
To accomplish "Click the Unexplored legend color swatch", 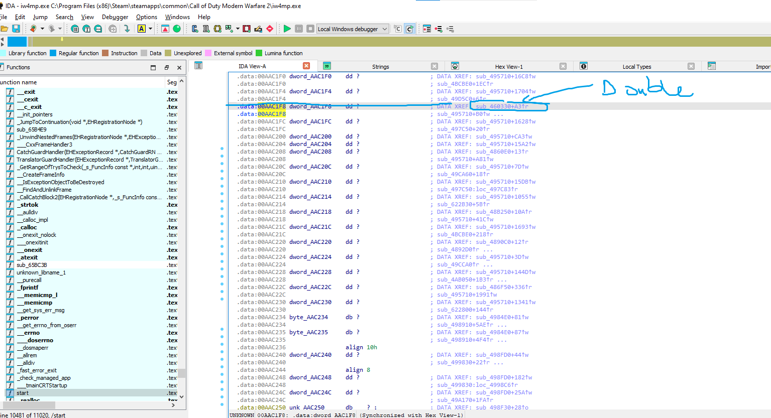I will click(168, 53).
